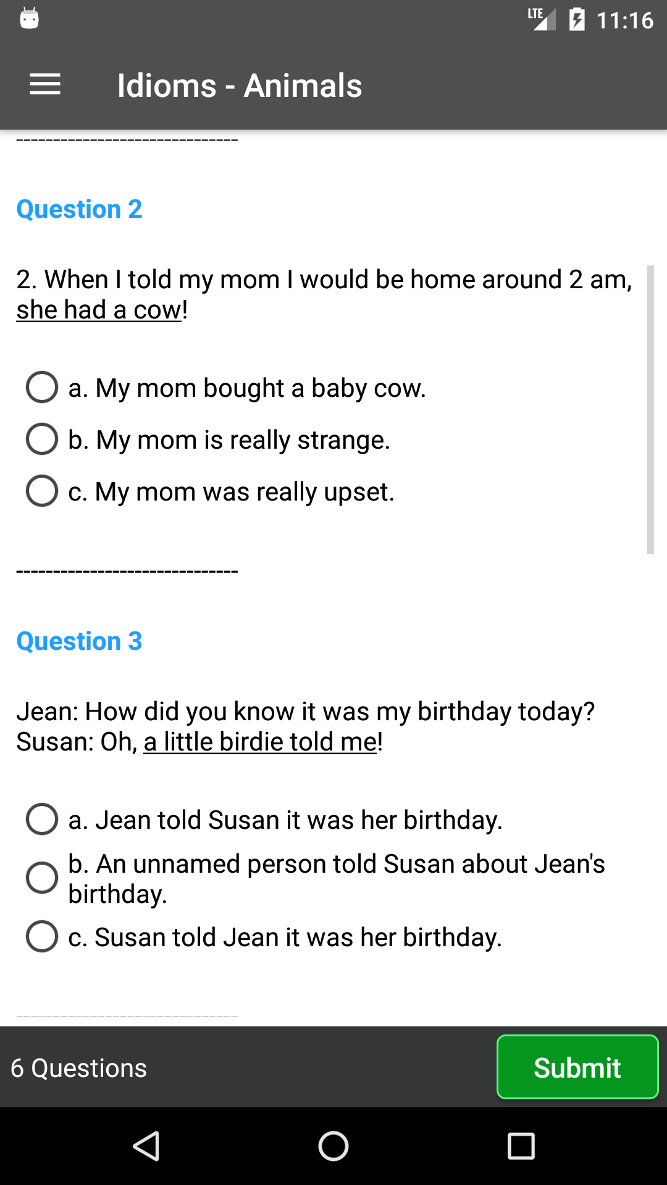Tap the Question 3 heading

click(x=79, y=641)
